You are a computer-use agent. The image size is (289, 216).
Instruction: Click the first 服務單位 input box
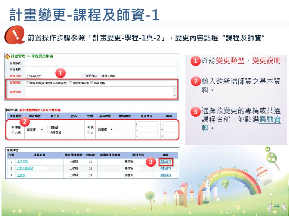click(148, 124)
